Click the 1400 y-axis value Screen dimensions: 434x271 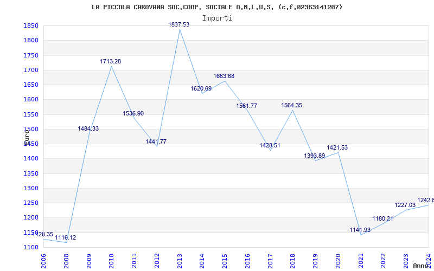point(31,159)
